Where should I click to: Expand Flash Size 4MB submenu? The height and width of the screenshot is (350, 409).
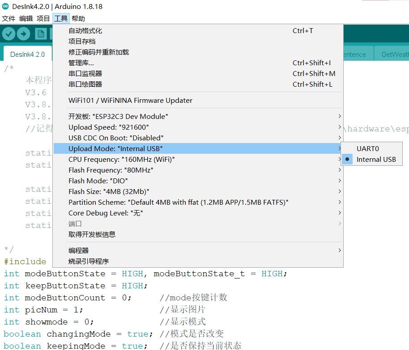198,192
